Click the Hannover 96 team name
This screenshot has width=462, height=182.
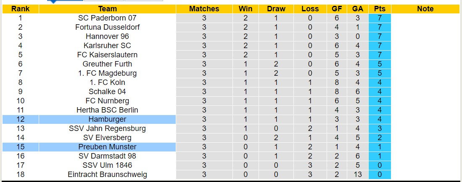point(107,36)
